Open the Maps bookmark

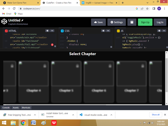[x=18, y=14]
